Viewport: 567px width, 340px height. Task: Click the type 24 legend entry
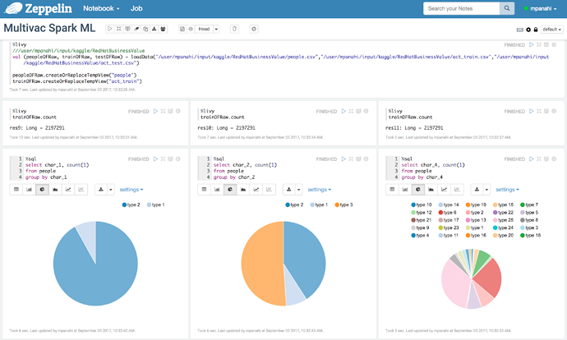click(x=504, y=227)
